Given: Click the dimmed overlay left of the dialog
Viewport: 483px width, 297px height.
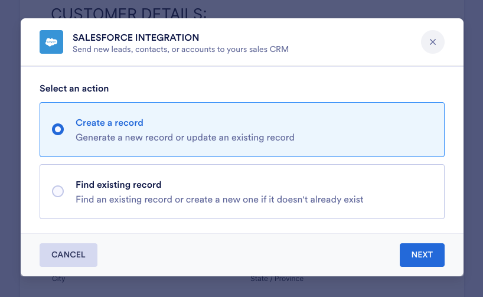Looking at the screenshot, I should [9, 148].
